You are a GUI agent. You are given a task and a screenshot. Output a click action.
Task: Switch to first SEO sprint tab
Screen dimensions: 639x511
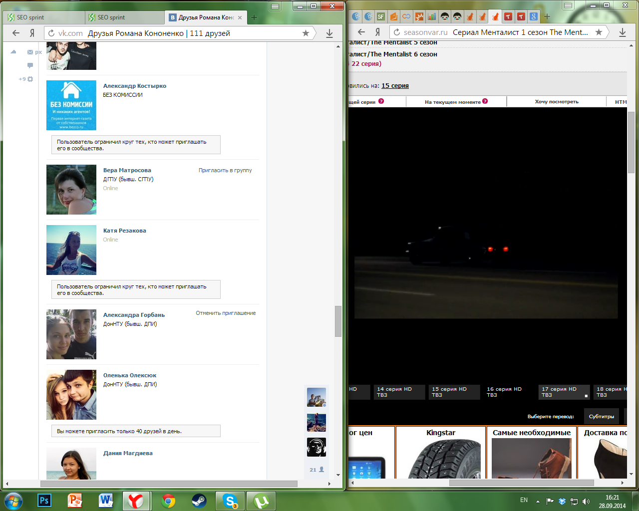click(43, 17)
